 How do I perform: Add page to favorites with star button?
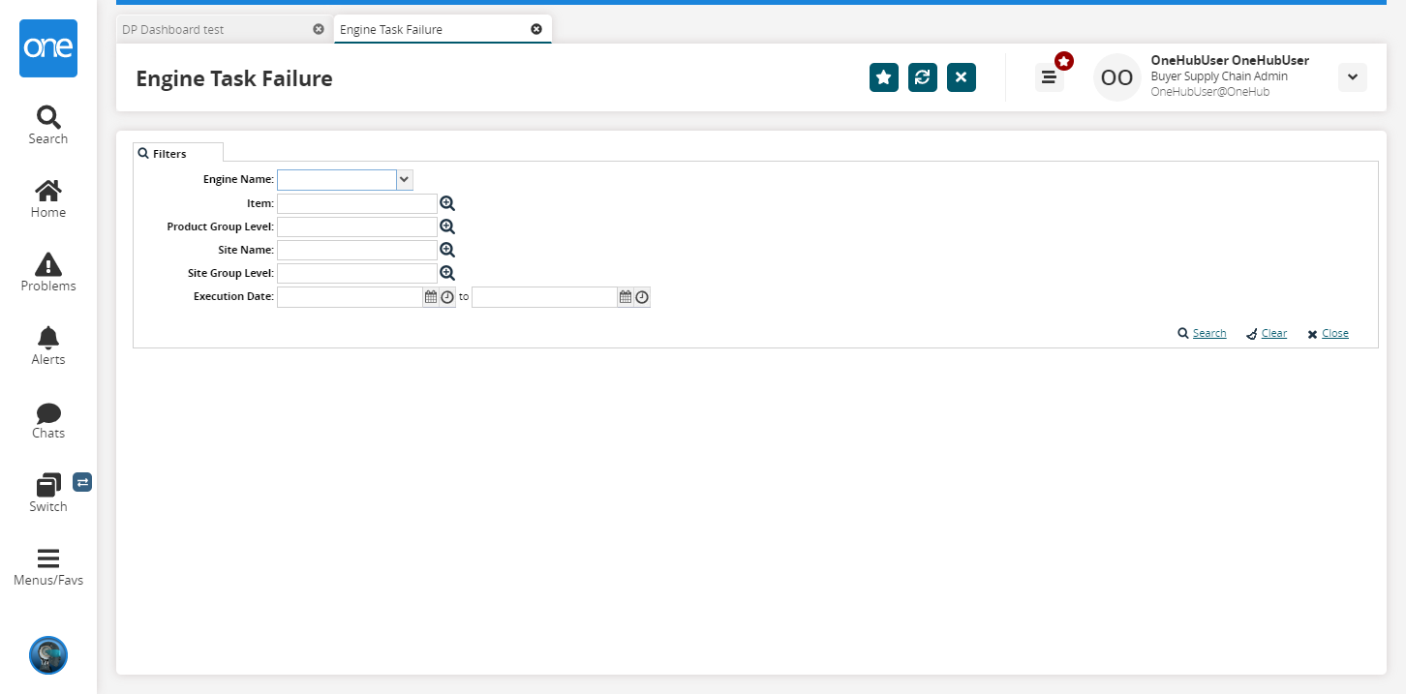(884, 77)
